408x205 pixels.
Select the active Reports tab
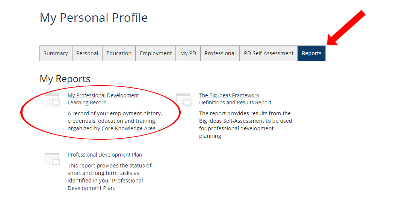[x=311, y=53]
